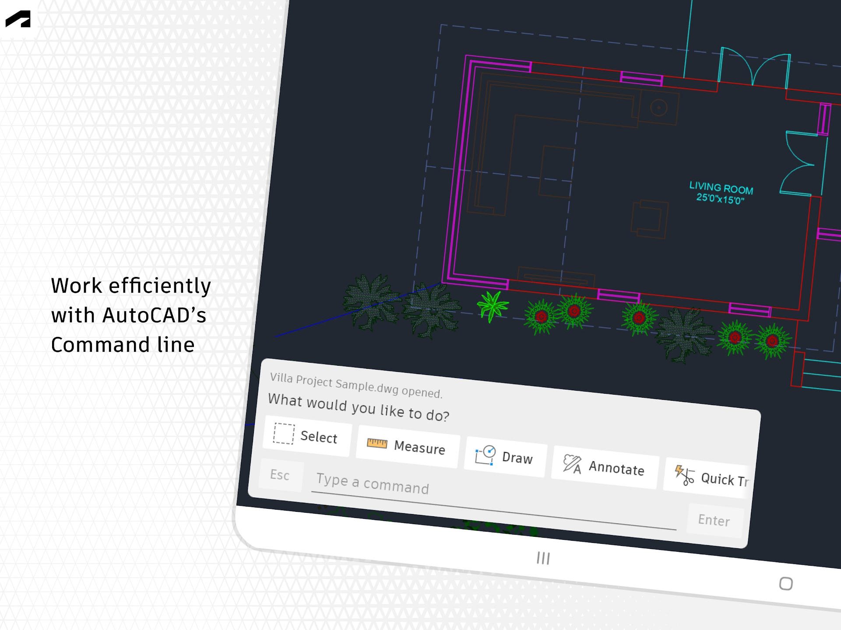The image size is (841, 630).
Task: Tap the Quick Trim scissors icon
Action: click(684, 475)
